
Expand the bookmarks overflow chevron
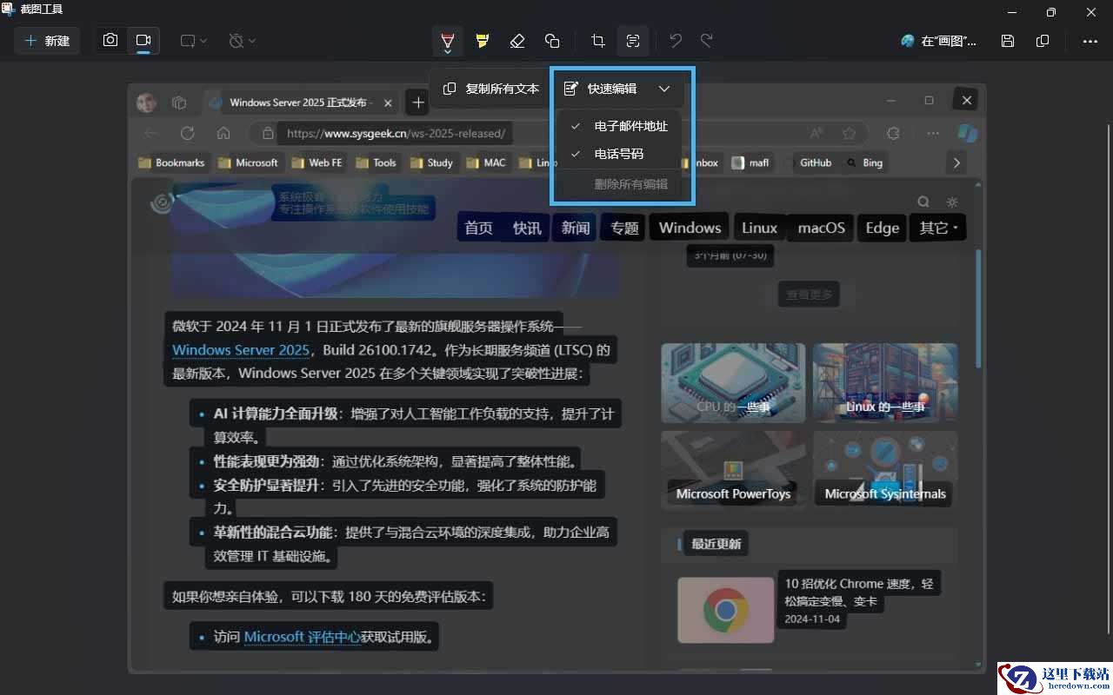tap(956, 162)
